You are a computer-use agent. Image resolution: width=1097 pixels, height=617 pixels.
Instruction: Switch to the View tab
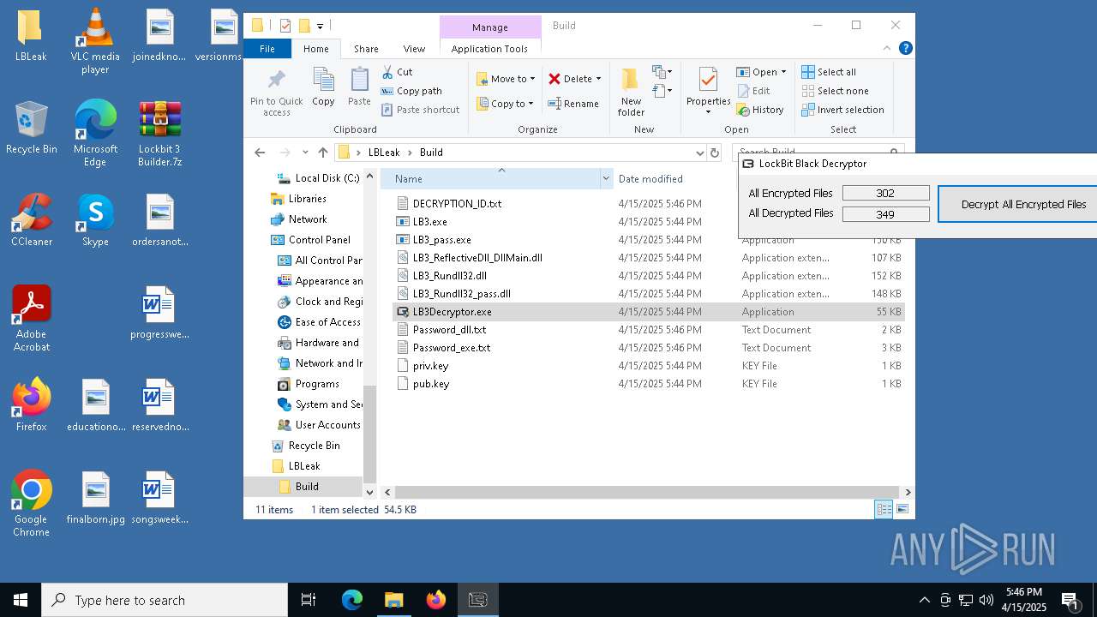coord(414,49)
